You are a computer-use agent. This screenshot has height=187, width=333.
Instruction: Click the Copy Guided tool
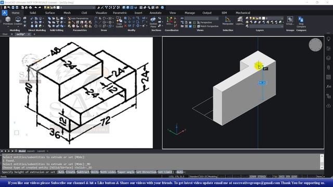point(119,22)
